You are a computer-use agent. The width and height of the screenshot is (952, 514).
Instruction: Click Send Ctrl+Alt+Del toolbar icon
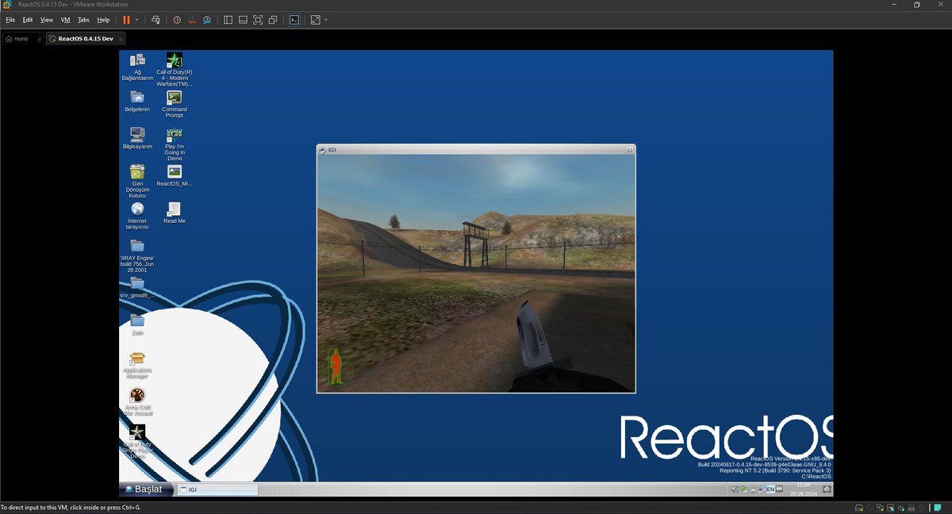click(155, 19)
